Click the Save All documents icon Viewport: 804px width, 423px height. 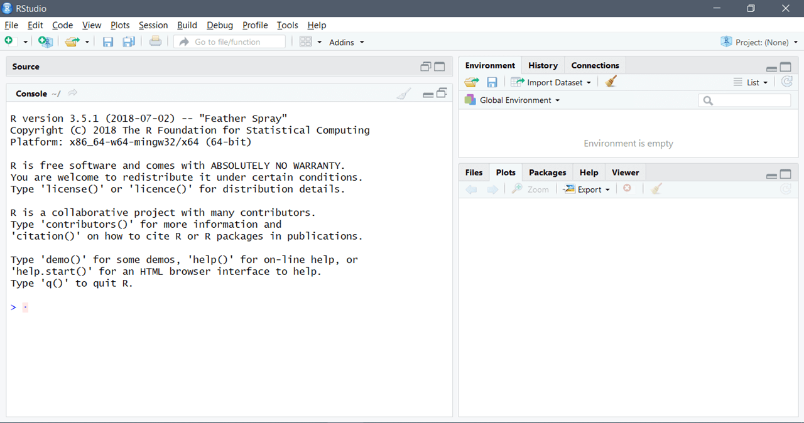pos(129,41)
